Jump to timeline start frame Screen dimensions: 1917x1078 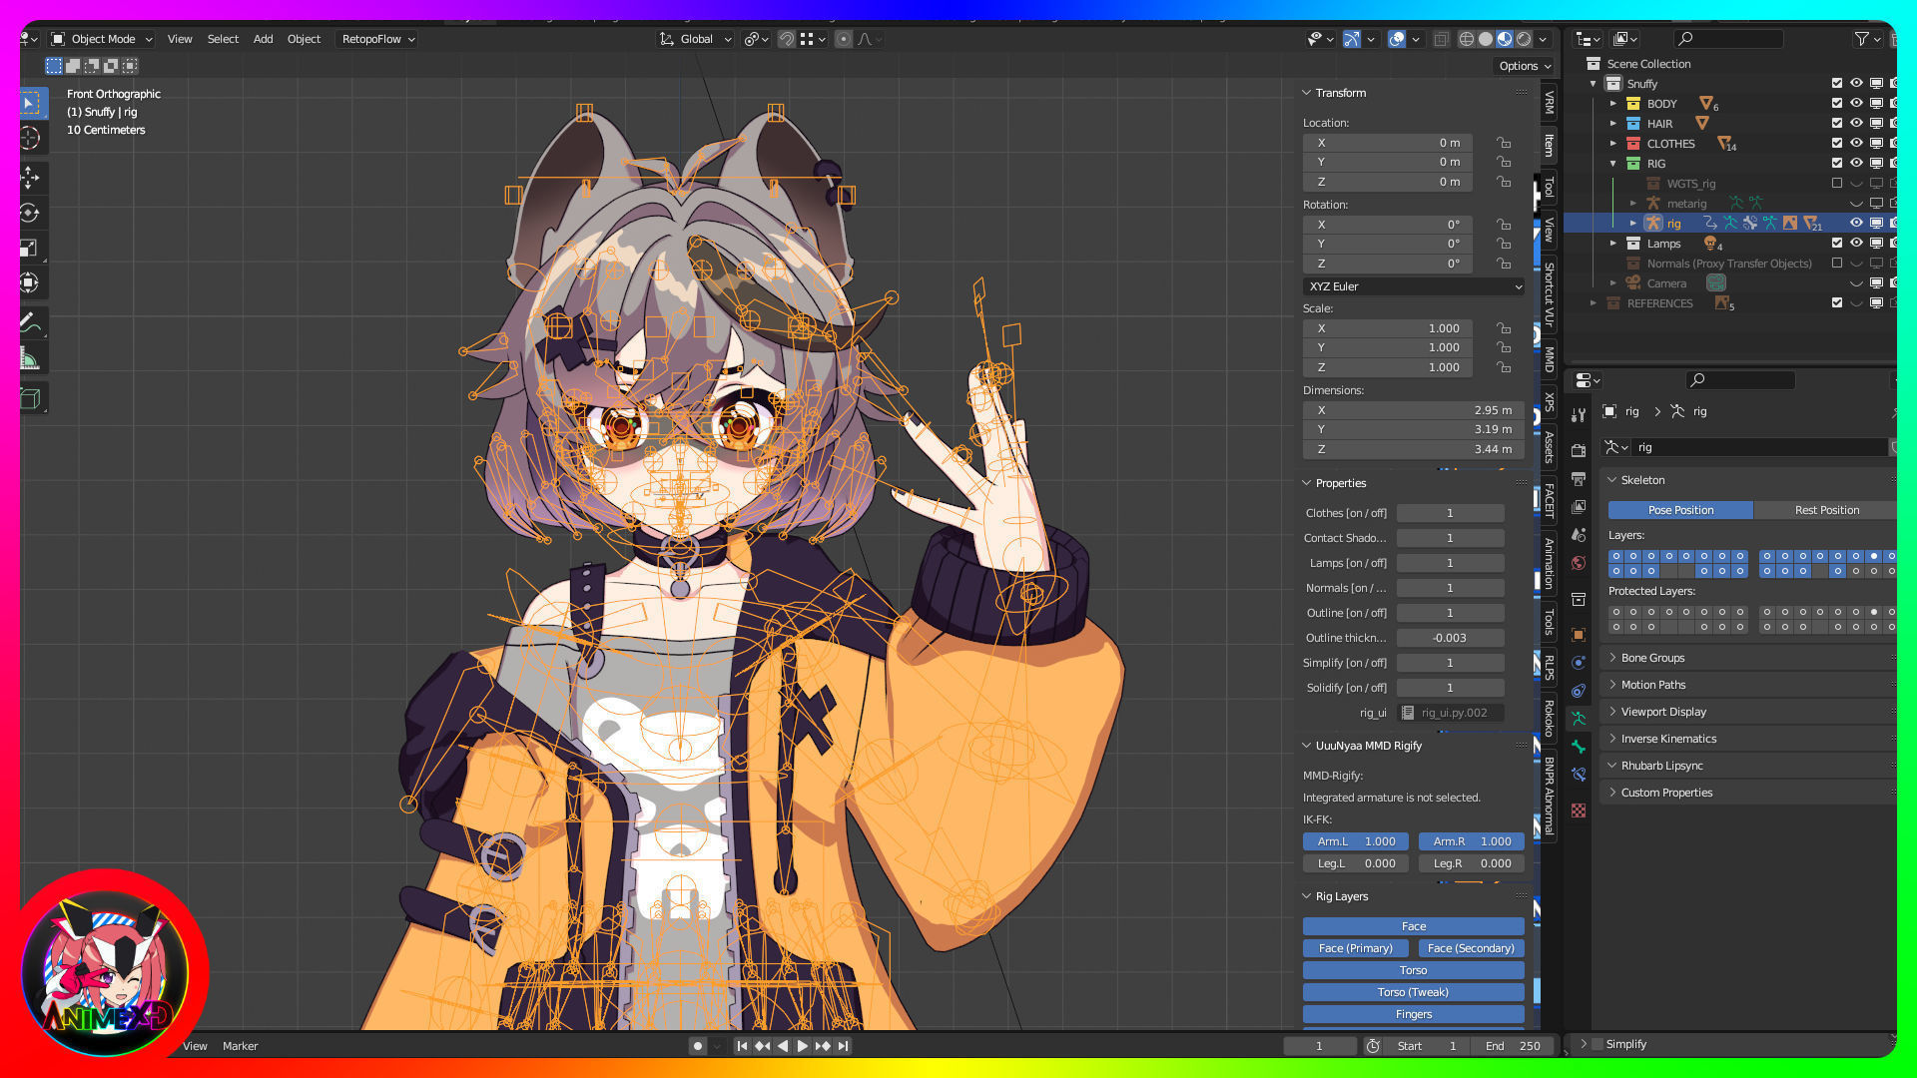(x=742, y=1046)
